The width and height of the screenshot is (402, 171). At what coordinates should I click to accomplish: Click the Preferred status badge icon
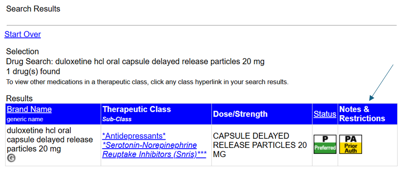coord(325,144)
